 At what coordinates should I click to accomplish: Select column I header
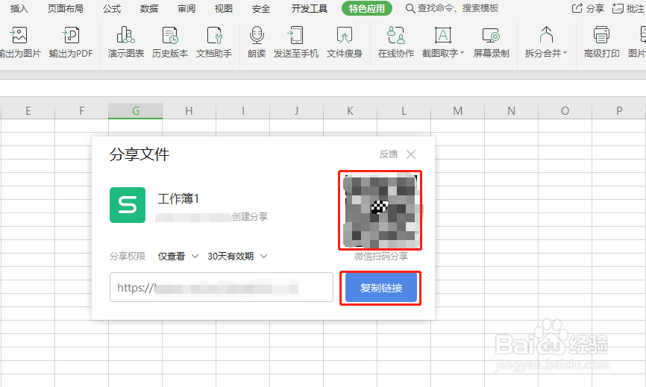click(243, 111)
